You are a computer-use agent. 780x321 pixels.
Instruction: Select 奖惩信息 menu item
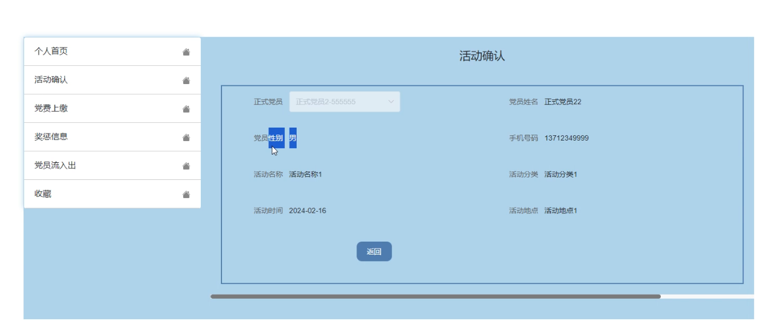coord(112,137)
